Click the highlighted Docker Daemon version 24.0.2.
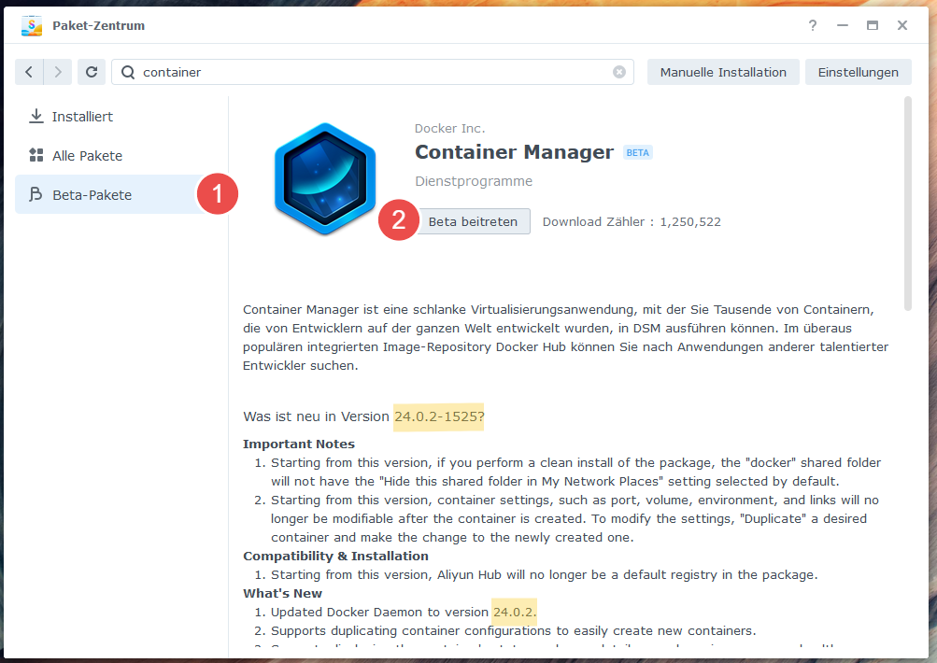Image resolution: width=937 pixels, height=663 pixels. 515,613
